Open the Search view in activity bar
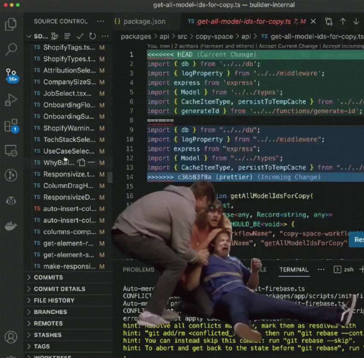The height and width of the screenshot is (358, 364). click(11, 49)
